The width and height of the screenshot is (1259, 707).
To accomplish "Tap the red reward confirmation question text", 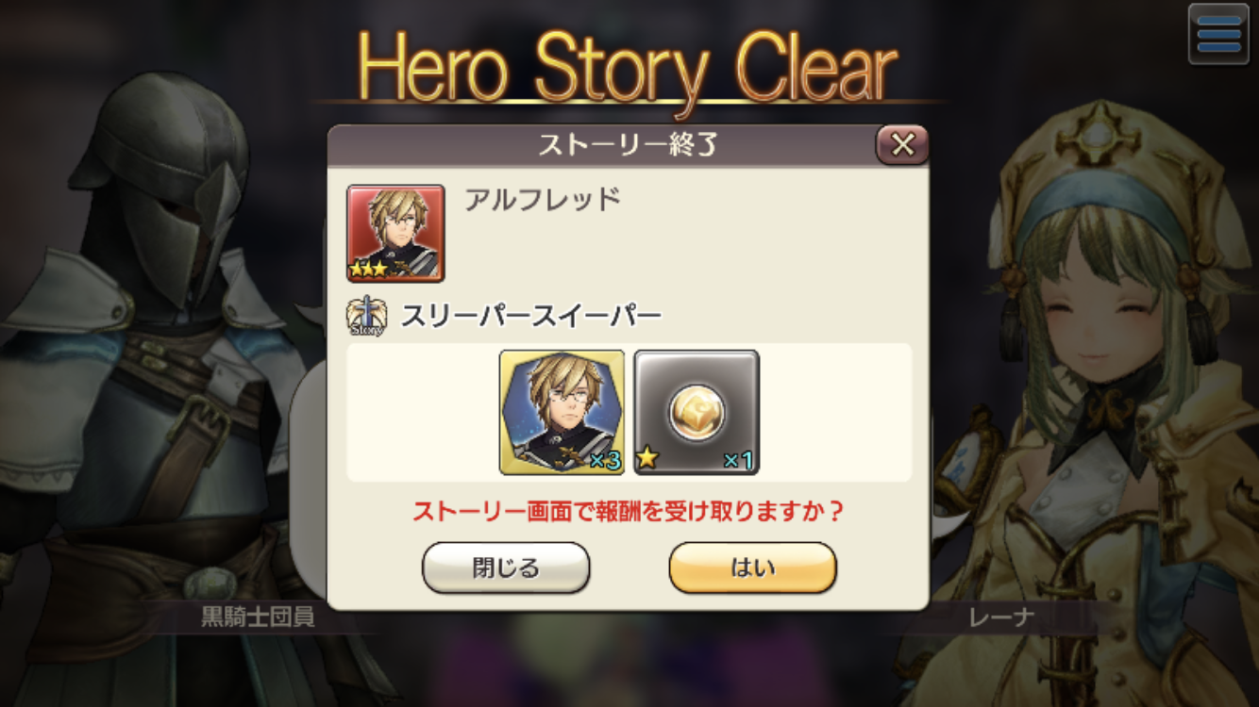I will click(x=629, y=512).
